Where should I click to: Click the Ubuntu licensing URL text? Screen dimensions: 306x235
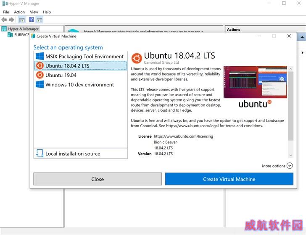[183, 136]
